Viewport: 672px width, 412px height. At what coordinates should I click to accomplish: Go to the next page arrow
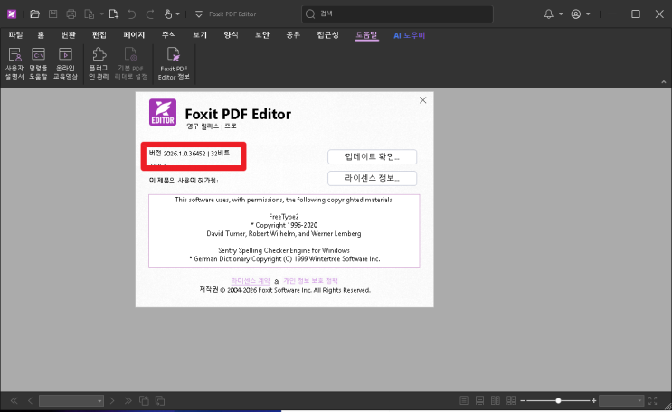[112, 401]
